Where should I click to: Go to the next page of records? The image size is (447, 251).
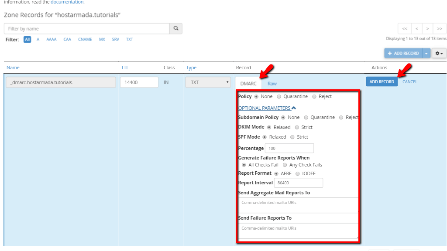click(427, 29)
